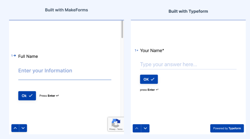Click the reCAPTCHA logo badge

(x=116, y=123)
